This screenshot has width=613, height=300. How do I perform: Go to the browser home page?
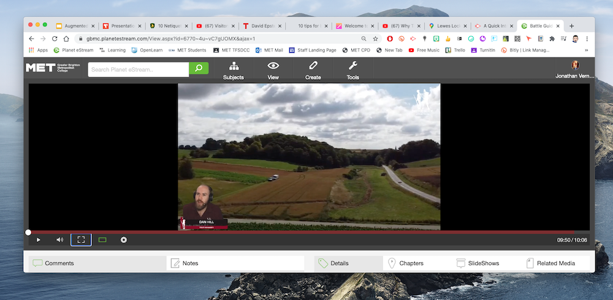point(66,39)
